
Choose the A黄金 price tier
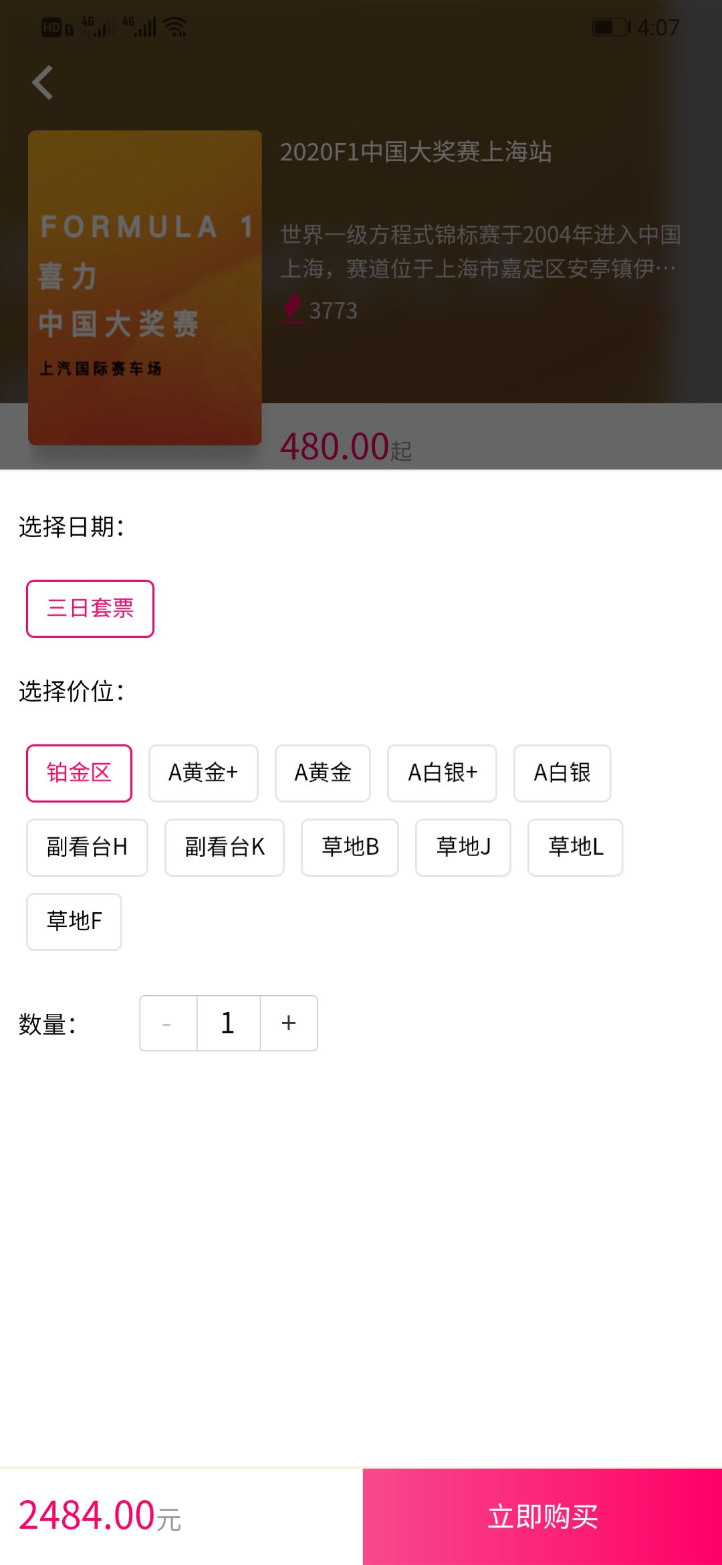(x=323, y=773)
